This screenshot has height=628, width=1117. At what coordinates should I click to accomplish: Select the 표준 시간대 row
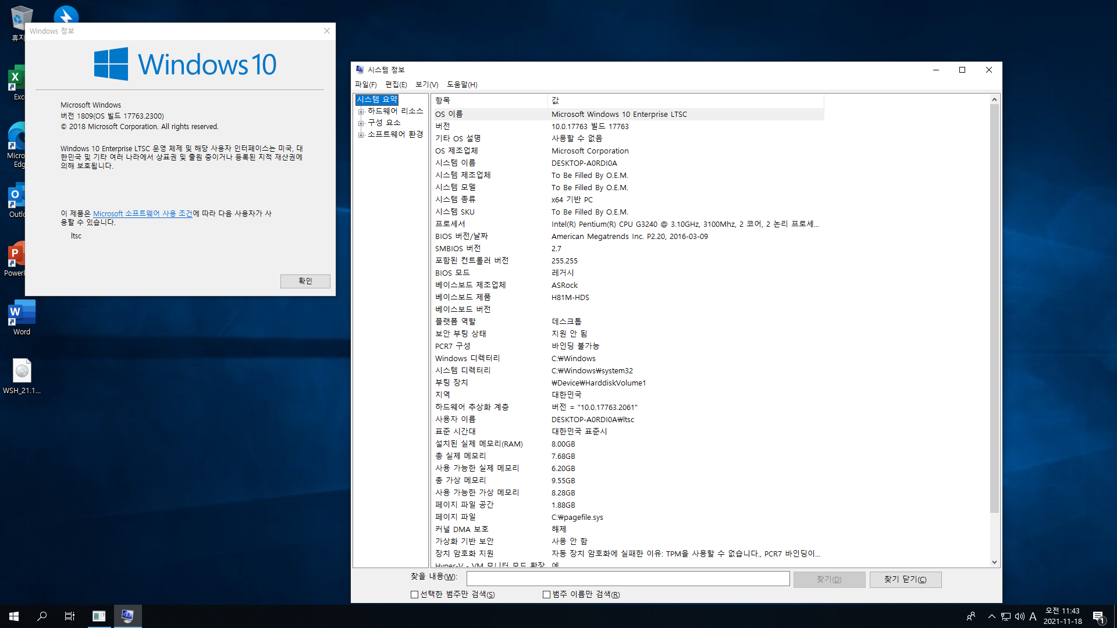[x=628, y=432]
